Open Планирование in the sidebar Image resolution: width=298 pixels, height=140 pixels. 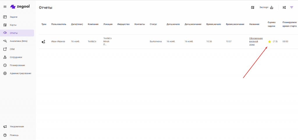pyautogui.click(x=17, y=65)
